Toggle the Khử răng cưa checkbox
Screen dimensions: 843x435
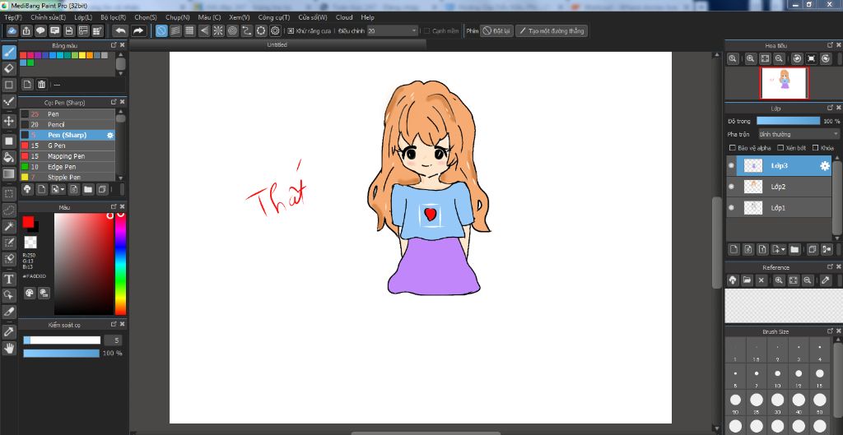291,31
